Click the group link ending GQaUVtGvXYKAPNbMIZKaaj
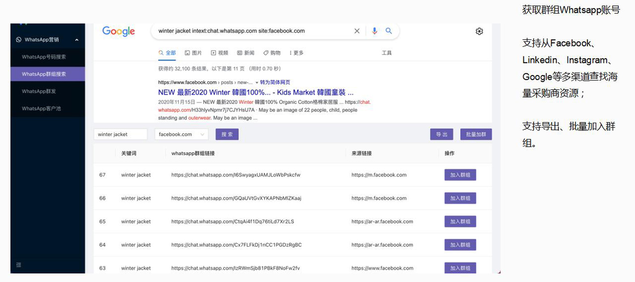Image resolution: width=635 pixels, height=282 pixels. tap(236, 198)
